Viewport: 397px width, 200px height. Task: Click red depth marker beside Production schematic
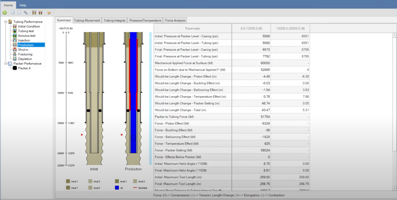122,135
